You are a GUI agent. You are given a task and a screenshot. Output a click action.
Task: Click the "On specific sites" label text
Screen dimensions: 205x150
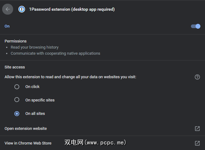coord(40,100)
